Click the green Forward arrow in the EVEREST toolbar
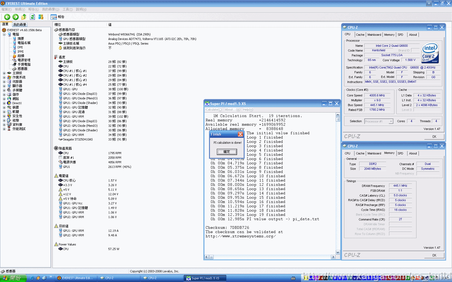Viewport: 452px width, 282px height. click(16, 17)
